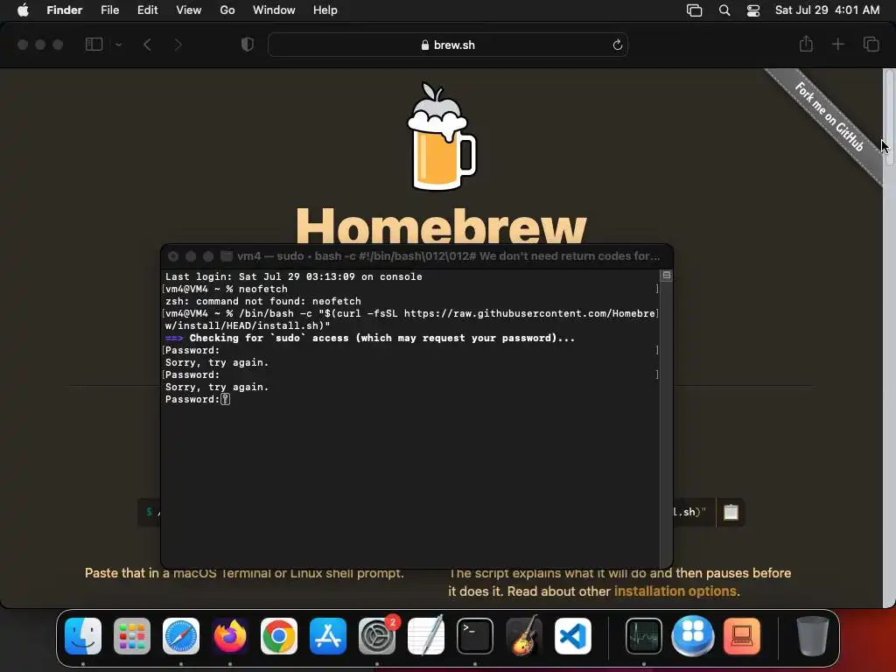Open Visual Studio Code from dock

tap(572, 635)
